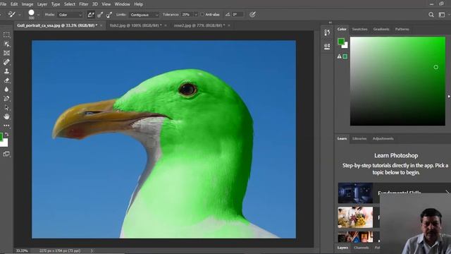The height and width of the screenshot is (254, 451).
Task: Switch to the Swatches panel tab
Action: (360, 29)
